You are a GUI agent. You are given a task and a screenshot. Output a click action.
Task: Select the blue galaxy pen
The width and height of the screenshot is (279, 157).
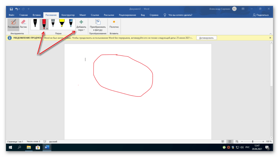tap(71, 24)
